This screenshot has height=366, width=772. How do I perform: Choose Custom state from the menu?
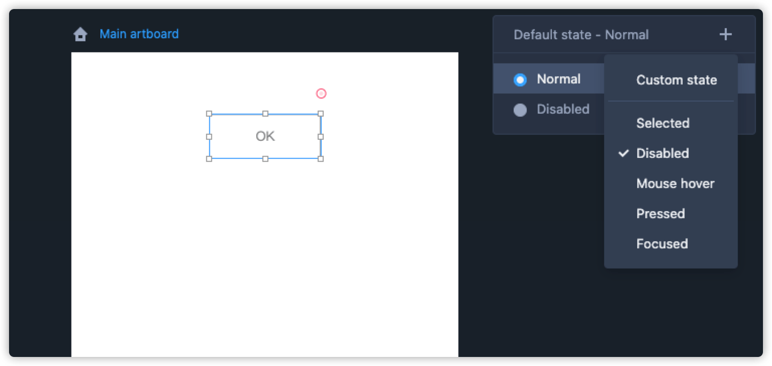point(677,80)
